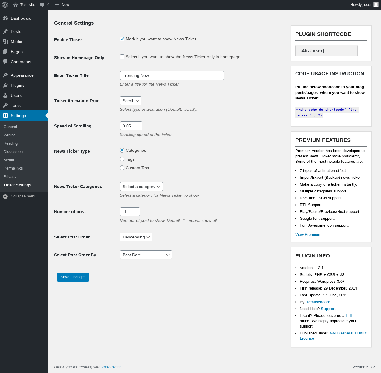Screen dimensions: 381x373
Task: Focus the Speed of Scrolling field
Action: (131, 126)
